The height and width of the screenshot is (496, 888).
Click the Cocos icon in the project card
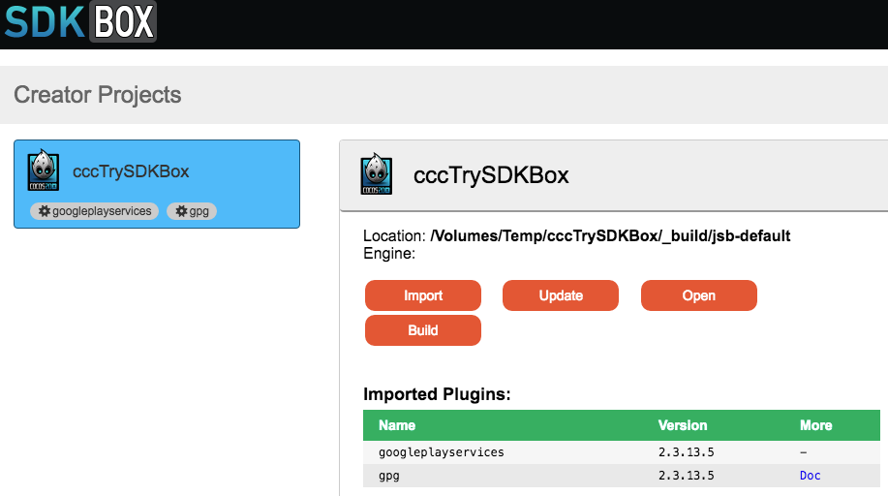[43, 172]
